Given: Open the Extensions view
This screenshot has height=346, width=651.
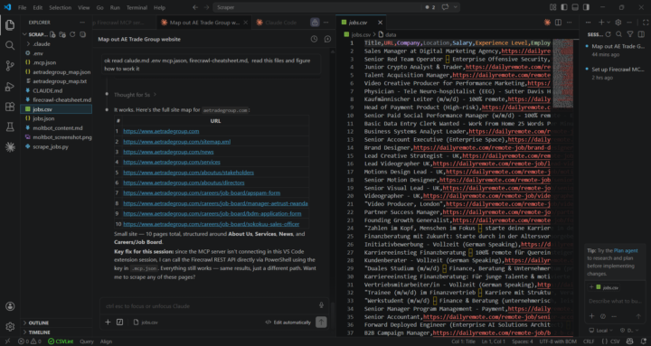Looking at the screenshot, I should click(10, 107).
